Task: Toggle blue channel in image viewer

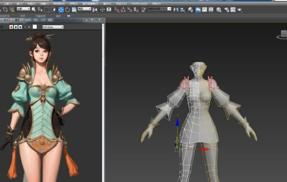Action: pyautogui.click(x=20, y=27)
